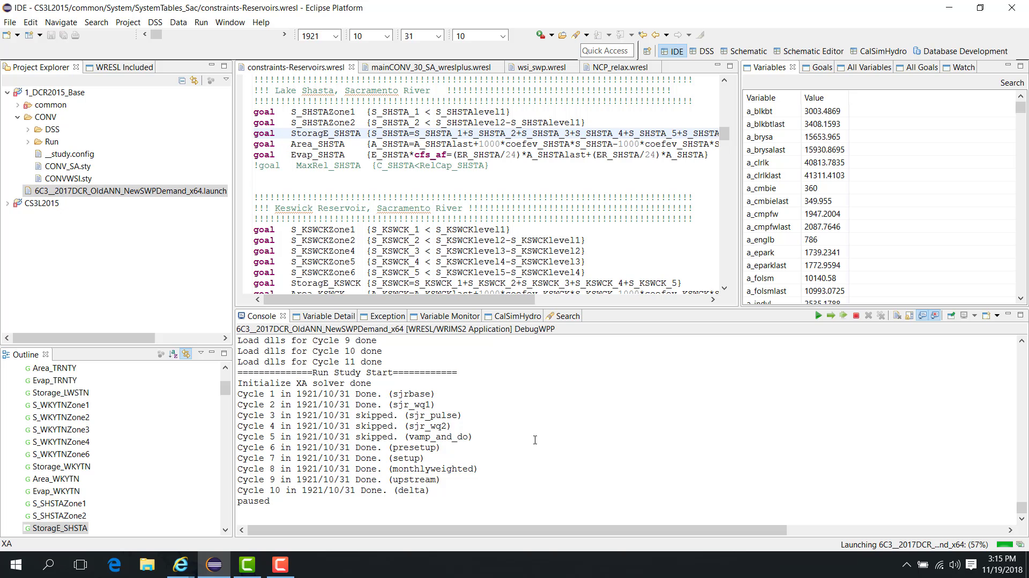Click the Save icon in main toolbar
The width and height of the screenshot is (1029, 578).
coord(51,35)
